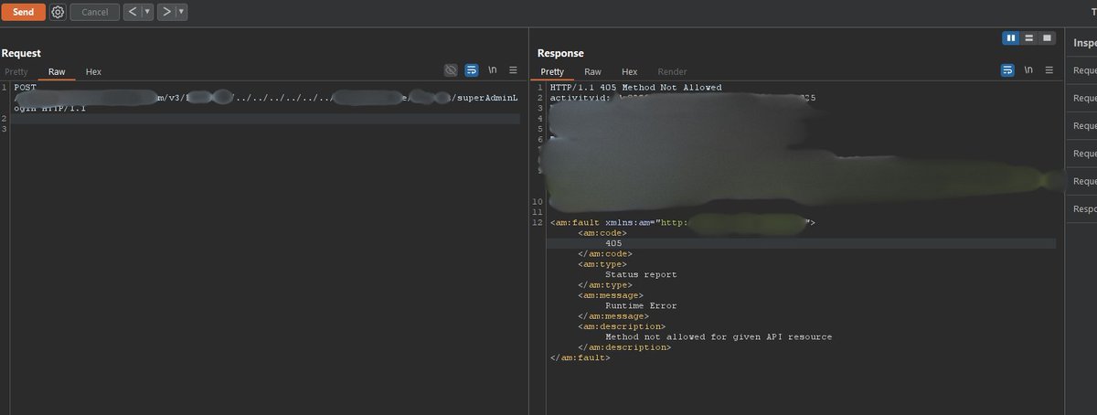Click the Response panel heading
1097x415 pixels.
pyautogui.click(x=560, y=53)
